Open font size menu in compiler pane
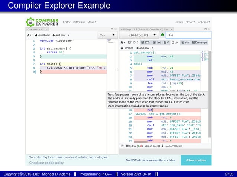This screenshot has width=237, height=177. (123, 43)
